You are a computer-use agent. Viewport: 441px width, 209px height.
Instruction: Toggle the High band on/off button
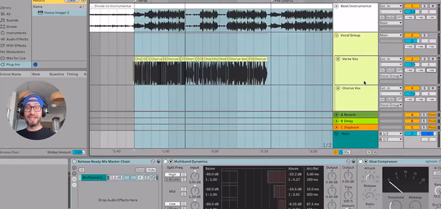tap(184, 175)
